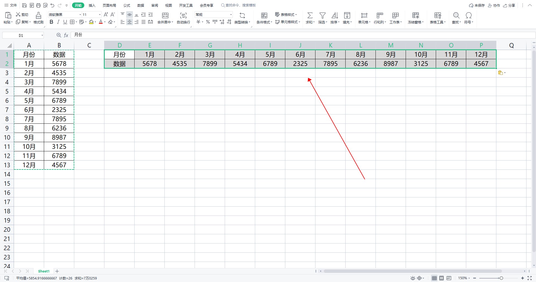Viewport: 536px width, 282px height.
Task: Click the zoom slider handle
Action: click(x=501, y=278)
